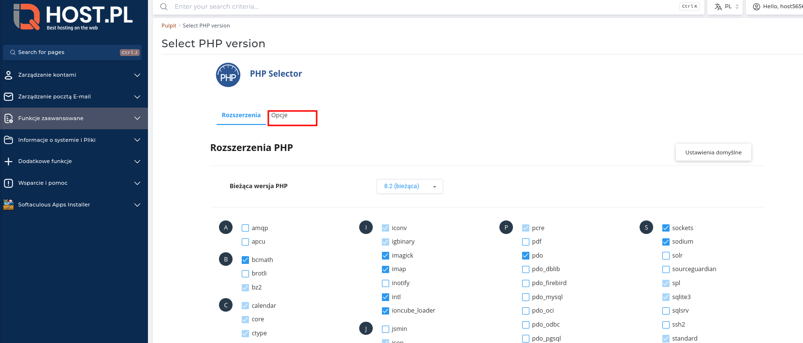Viewport: 803px width, 343px height.
Task: Uncheck the imap extension
Action: pos(385,269)
